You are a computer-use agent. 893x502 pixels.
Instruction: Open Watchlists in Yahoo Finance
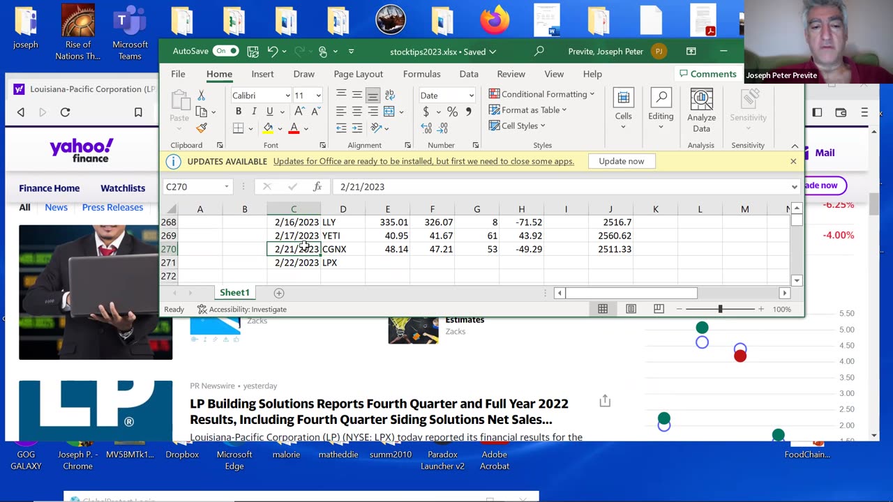(123, 188)
